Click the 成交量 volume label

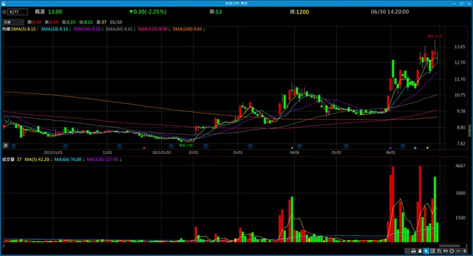click(x=8, y=160)
